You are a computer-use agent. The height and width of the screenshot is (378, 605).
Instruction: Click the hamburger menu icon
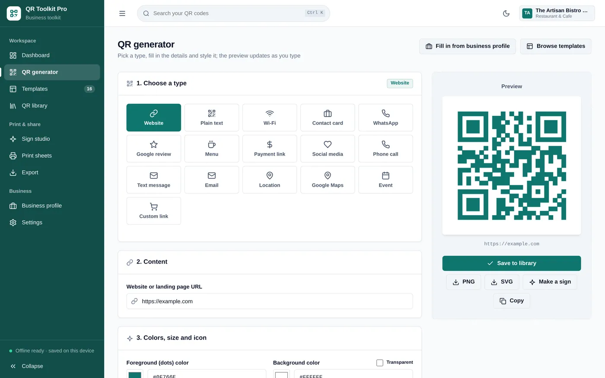(x=122, y=13)
